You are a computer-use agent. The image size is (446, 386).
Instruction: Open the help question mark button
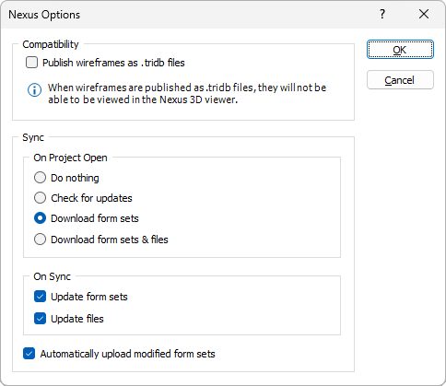pyautogui.click(x=382, y=14)
